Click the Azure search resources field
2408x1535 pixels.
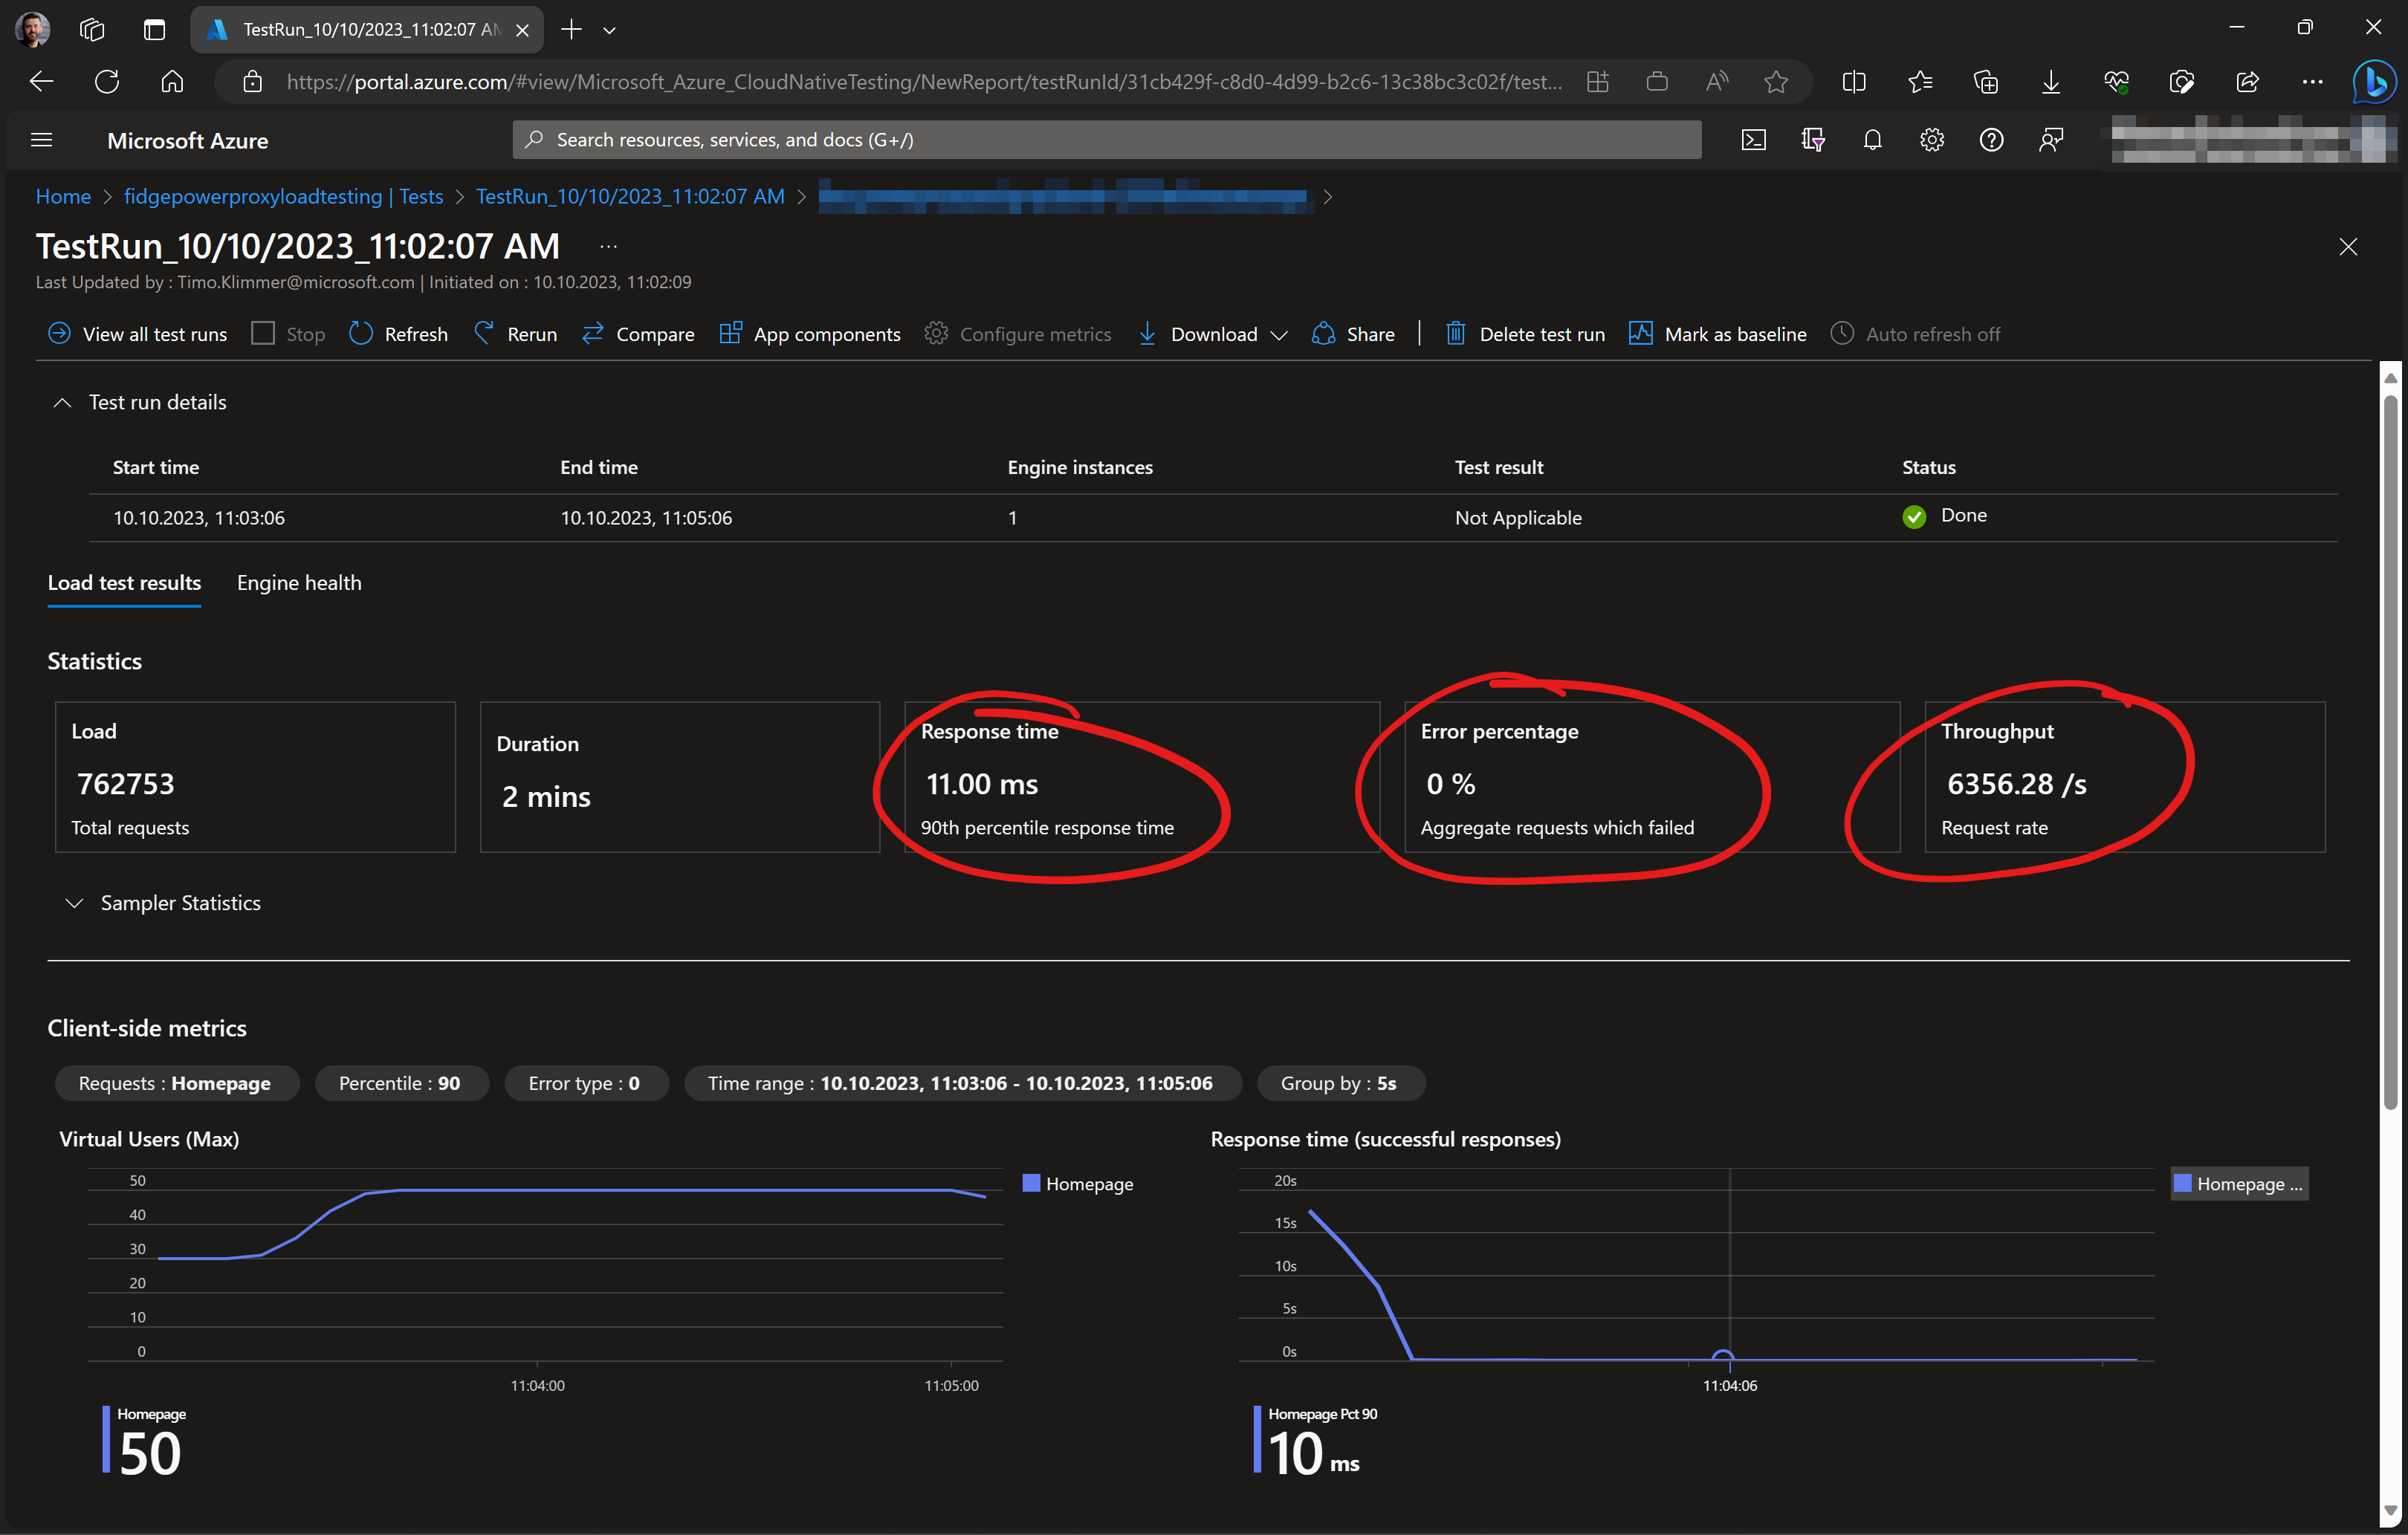[x=1105, y=140]
